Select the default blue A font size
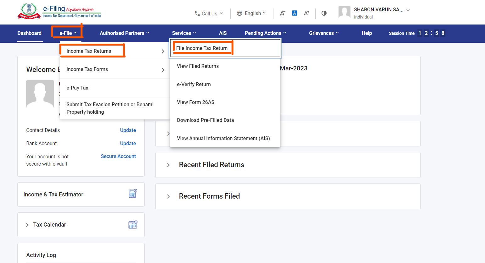Screen dimensions: 485x263 (294, 13)
